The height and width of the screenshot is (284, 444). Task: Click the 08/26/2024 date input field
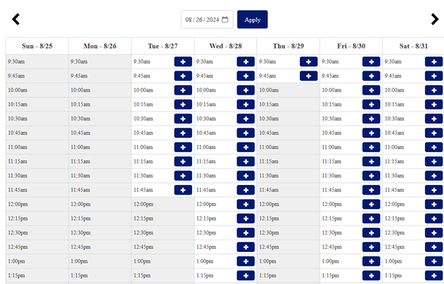click(207, 20)
